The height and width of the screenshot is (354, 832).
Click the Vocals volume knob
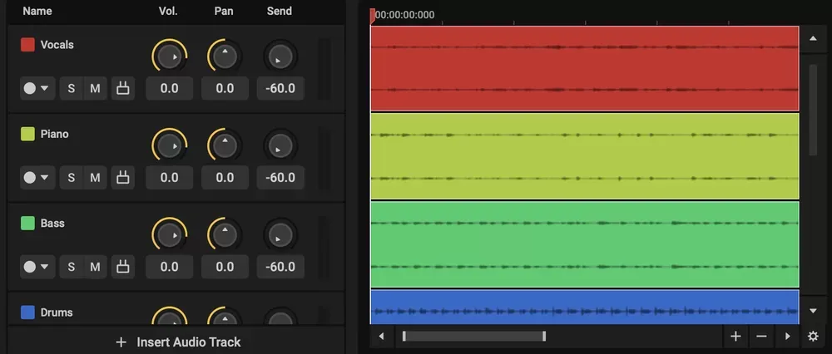pyautogui.click(x=169, y=56)
